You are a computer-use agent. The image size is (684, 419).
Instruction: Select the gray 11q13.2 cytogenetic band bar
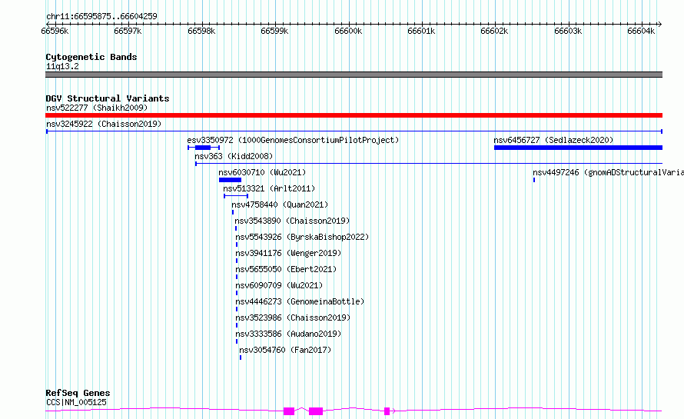[354, 75]
